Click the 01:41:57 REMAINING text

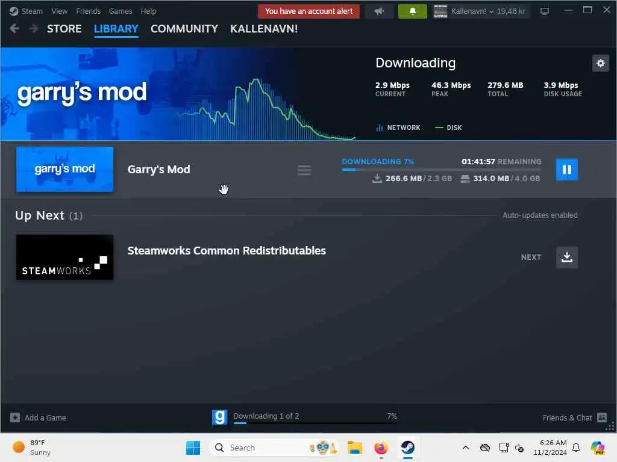click(501, 161)
